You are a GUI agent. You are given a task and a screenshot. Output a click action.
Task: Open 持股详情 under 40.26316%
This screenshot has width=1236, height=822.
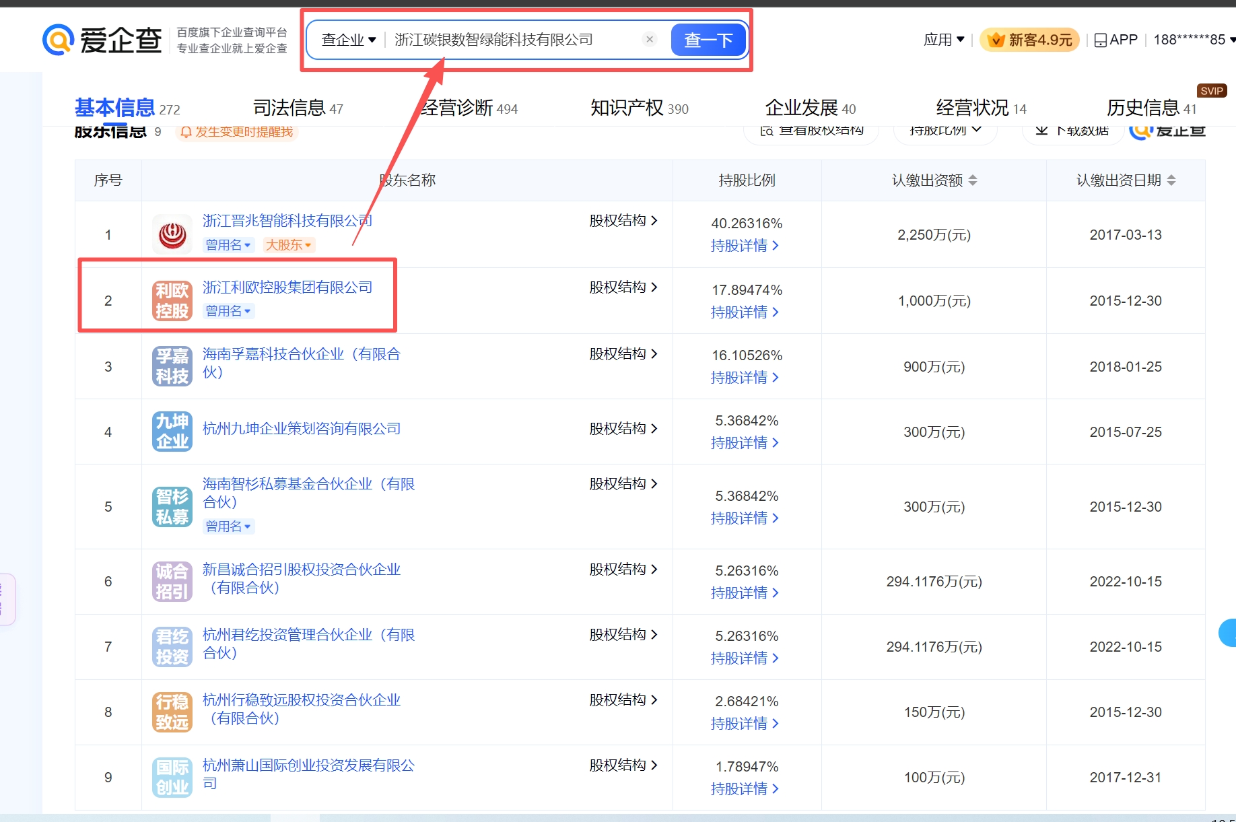click(x=745, y=246)
